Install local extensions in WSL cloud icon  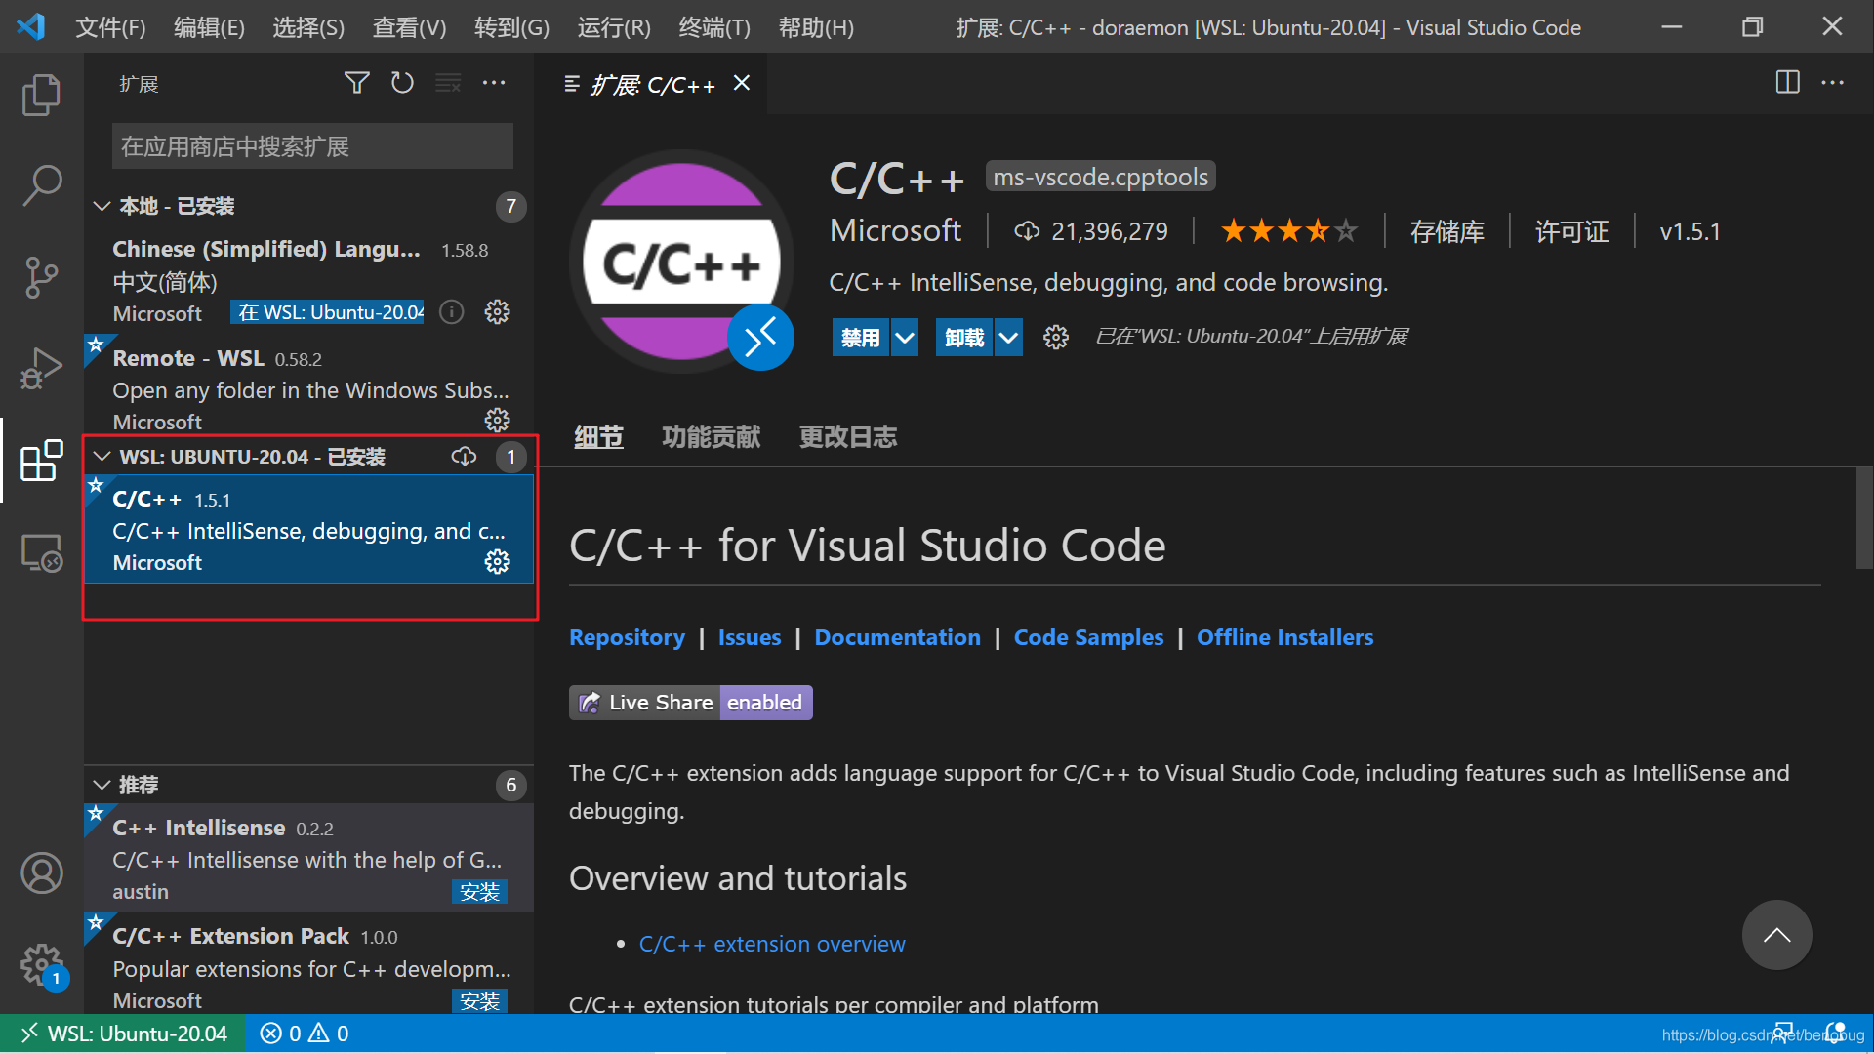point(464,457)
